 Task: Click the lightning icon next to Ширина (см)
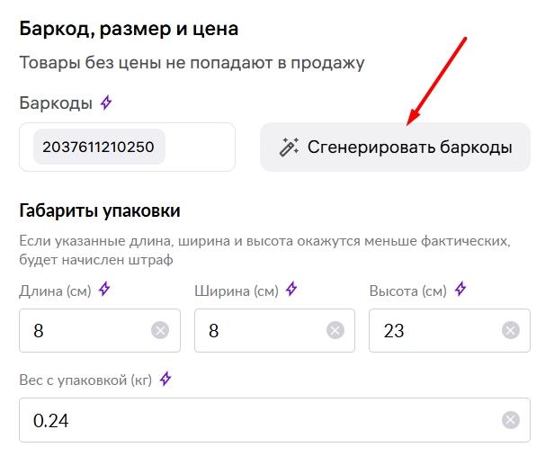coord(291,289)
